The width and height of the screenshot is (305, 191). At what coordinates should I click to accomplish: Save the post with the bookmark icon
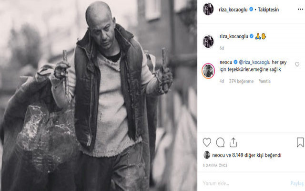tap(300, 142)
